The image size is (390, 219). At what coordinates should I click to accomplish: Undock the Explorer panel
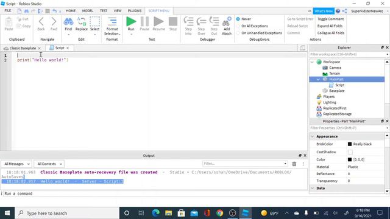pyautogui.click(x=382, y=47)
